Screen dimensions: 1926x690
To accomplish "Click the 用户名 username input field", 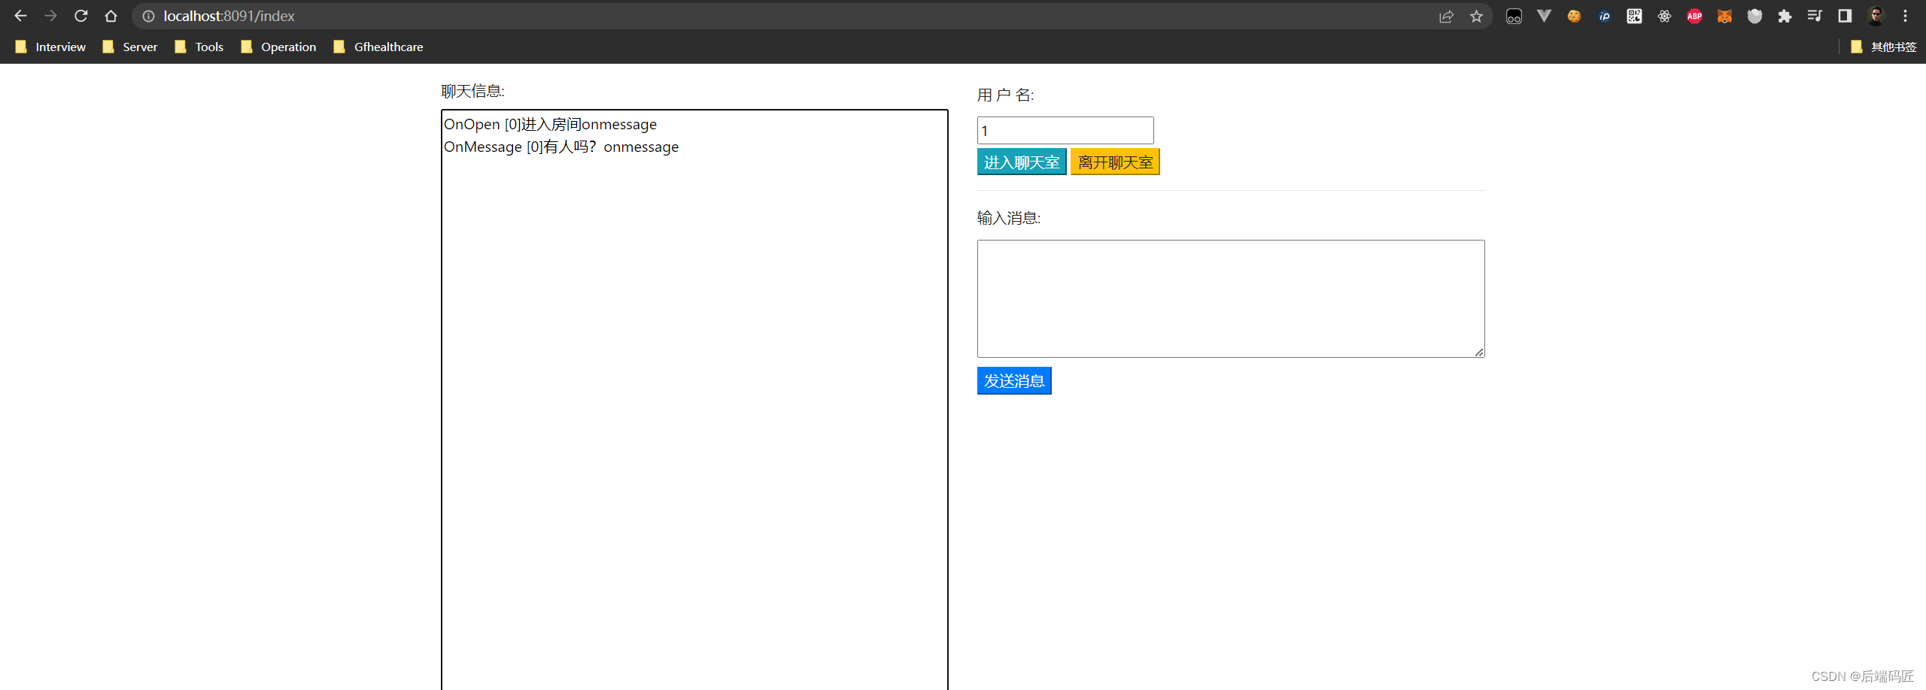I will (1065, 130).
